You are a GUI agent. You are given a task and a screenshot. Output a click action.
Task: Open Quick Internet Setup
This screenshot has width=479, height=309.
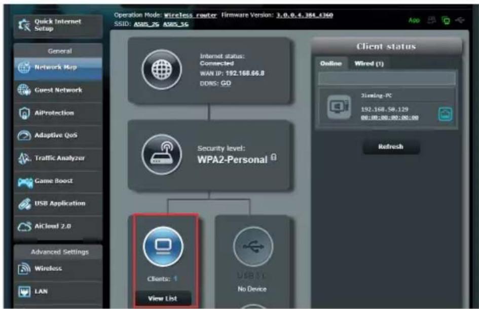click(58, 25)
